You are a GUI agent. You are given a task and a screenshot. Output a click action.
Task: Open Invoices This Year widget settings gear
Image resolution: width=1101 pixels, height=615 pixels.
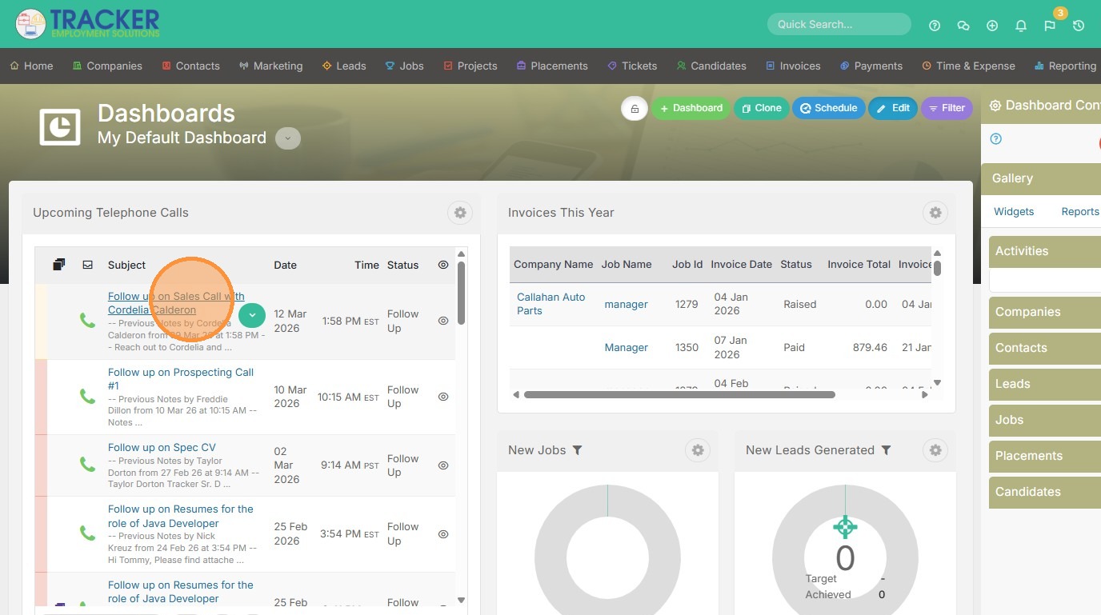[x=935, y=213]
